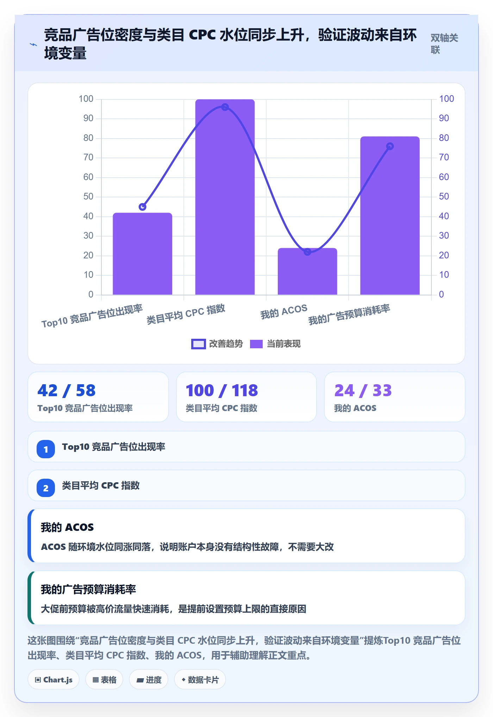Screen dimensions: 493x717
Task: Click the 改善趋势 legend label text
Action: point(226,344)
